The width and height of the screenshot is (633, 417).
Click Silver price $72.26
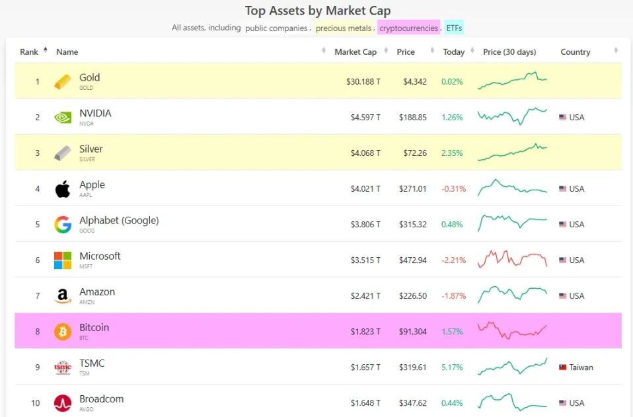[x=414, y=153]
